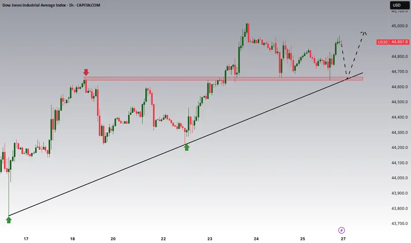Click the 44,200.0 price axis label
Image resolution: width=411 pixels, height=243 pixels.
(400, 148)
